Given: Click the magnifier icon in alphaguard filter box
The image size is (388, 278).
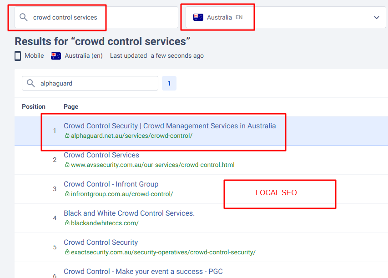Looking at the screenshot, I should tap(30, 83).
